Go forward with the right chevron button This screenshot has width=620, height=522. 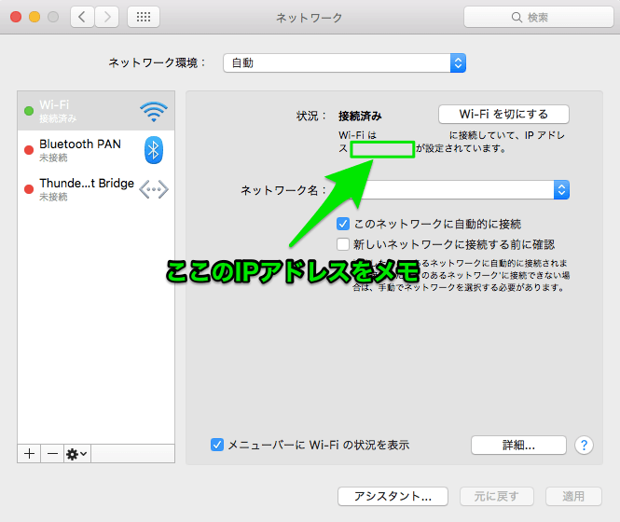click(107, 17)
